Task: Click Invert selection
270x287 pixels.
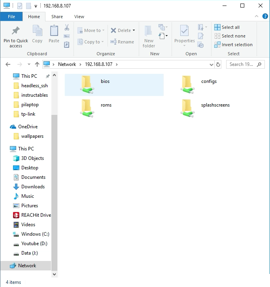Action: [x=233, y=45]
